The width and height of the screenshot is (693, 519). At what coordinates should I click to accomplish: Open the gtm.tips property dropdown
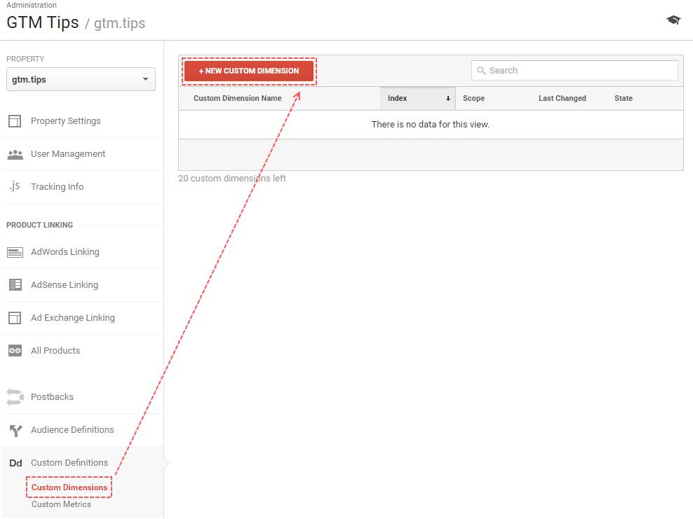point(81,79)
